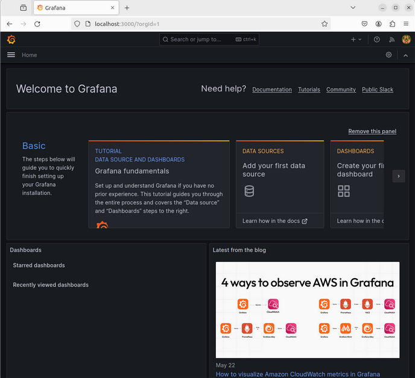Image resolution: width=415 pixels, height=378 pixels.
Task: Open the news feed RSS icon
Action: point(391,39)
